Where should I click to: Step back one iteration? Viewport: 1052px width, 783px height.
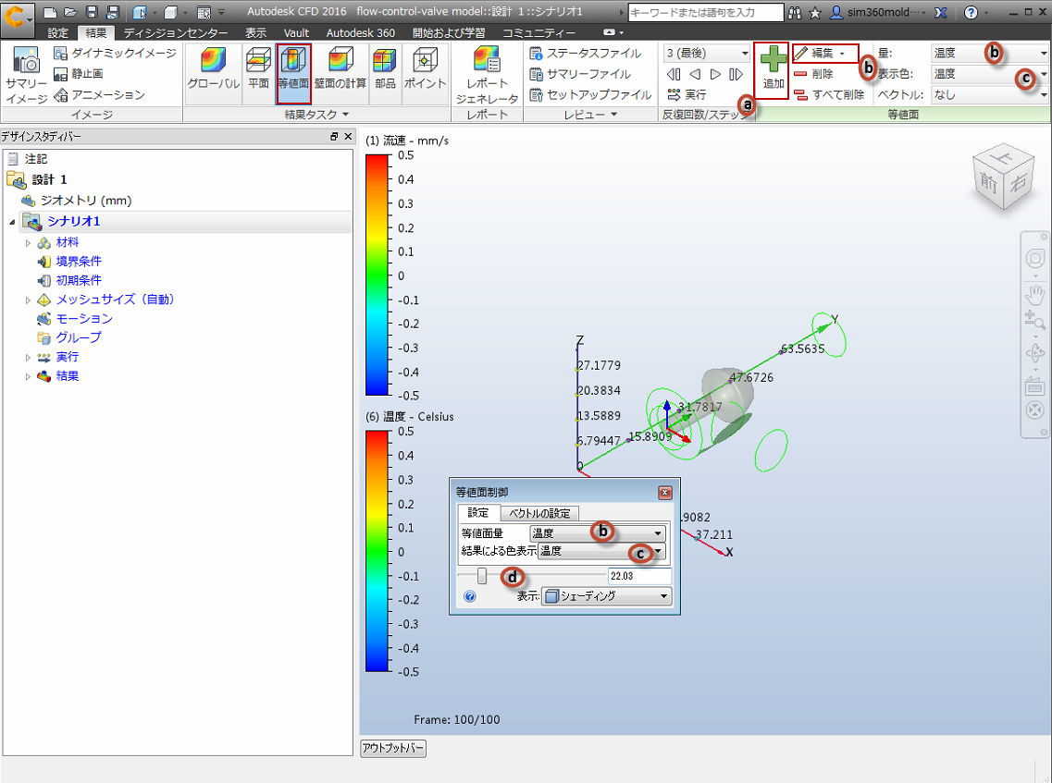[x=695, y=74]
